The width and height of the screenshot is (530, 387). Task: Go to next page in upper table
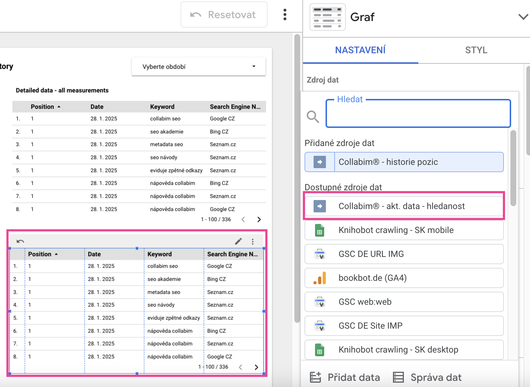[x=259, y=219]
